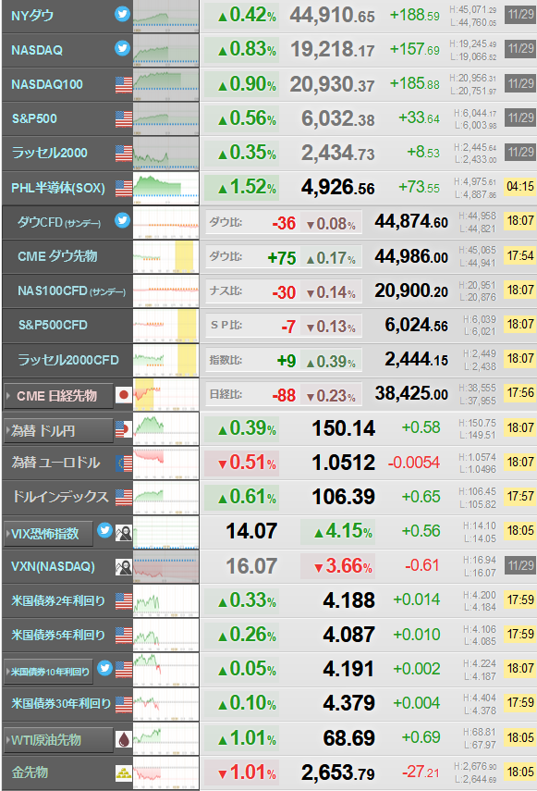The image size is (537, 791).
Task: Click the Twitter icon beside NYダウ
Action: point(122,14)
